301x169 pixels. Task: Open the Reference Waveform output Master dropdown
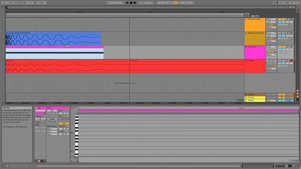click(x=271, y=41)
